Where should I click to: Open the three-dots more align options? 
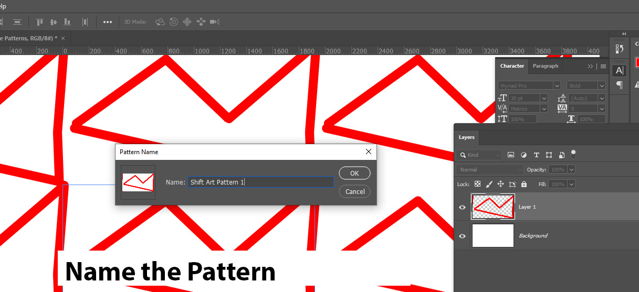click(x=108, y=22)
